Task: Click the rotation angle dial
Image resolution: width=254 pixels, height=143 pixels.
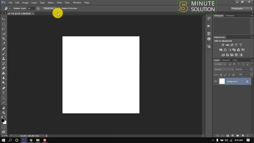Action: 38,8
